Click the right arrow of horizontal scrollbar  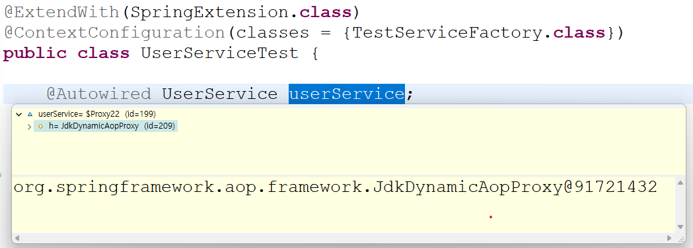[669, 238]
